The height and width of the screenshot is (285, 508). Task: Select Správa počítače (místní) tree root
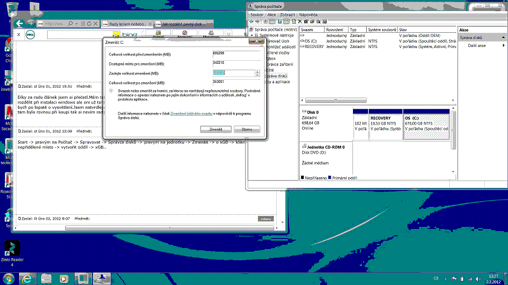point(273,30)
